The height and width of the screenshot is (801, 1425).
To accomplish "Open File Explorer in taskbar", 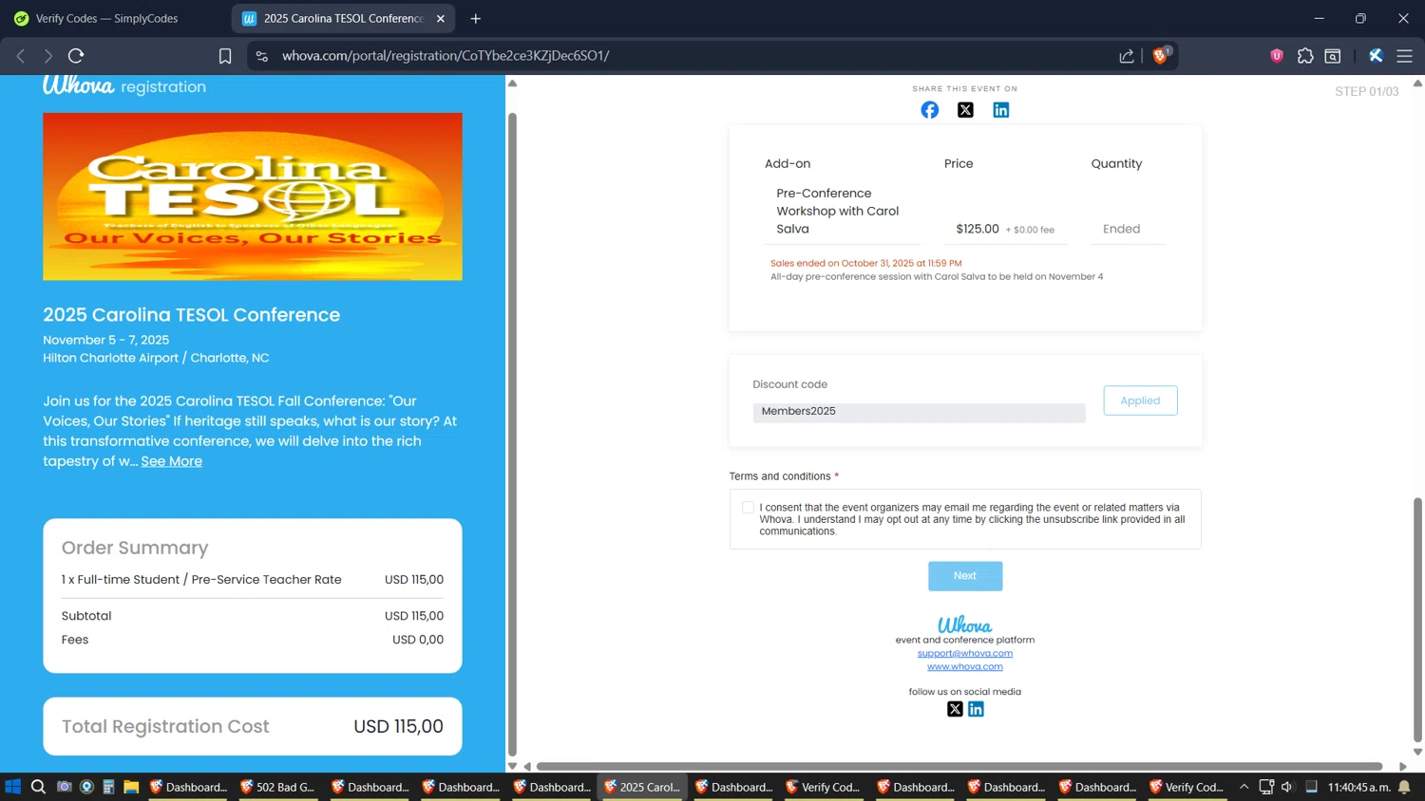I will (131, 787).
